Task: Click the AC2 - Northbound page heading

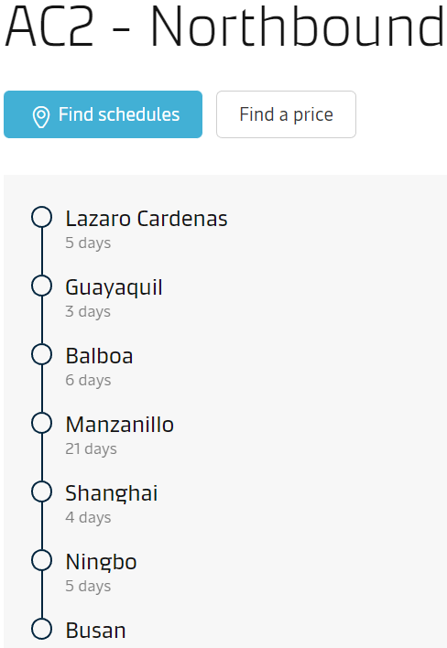Action: [223, 27]
